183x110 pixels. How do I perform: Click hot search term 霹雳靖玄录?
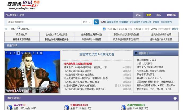pyautogui.click(x=112, y=22)
